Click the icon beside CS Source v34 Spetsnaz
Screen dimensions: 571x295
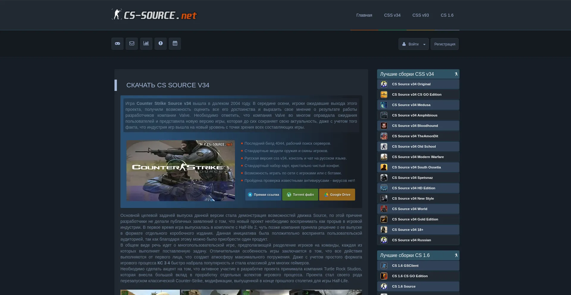point(384,178)
